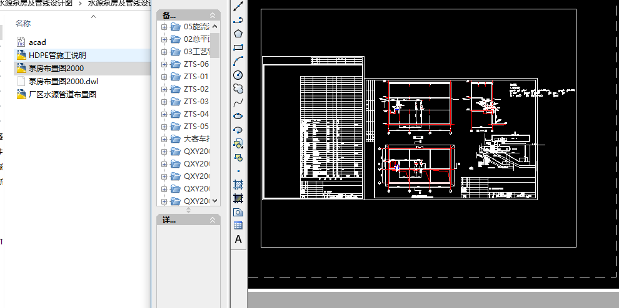Expand the 大客车 tree node
Viewport: 619px width, 308px height.
click(x=164, y=139)
